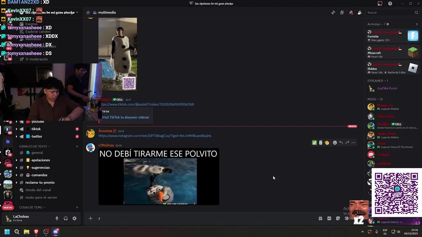Click Visit TikTok to discover videos
The height and width of the screenshot is (237, 422).
[x=125, y=117]
